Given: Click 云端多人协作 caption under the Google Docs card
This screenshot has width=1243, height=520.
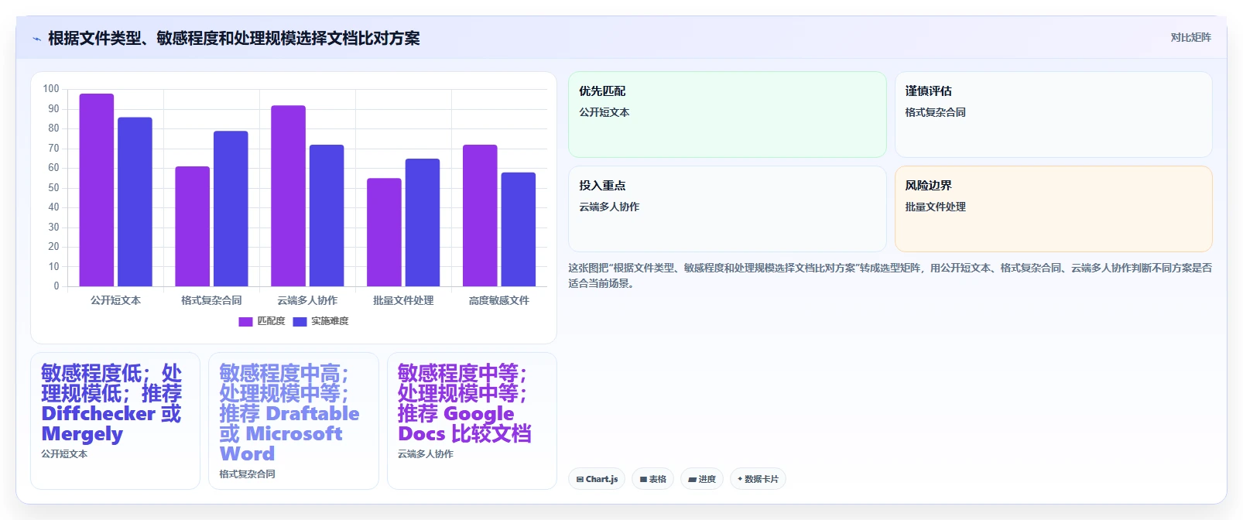Looking at the screenshot, I should pyautogui.click(x=426, y=454).
